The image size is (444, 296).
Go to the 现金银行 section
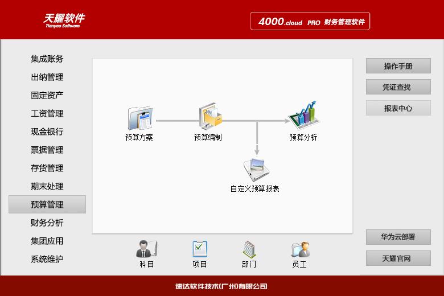click(x=47, y=131)
